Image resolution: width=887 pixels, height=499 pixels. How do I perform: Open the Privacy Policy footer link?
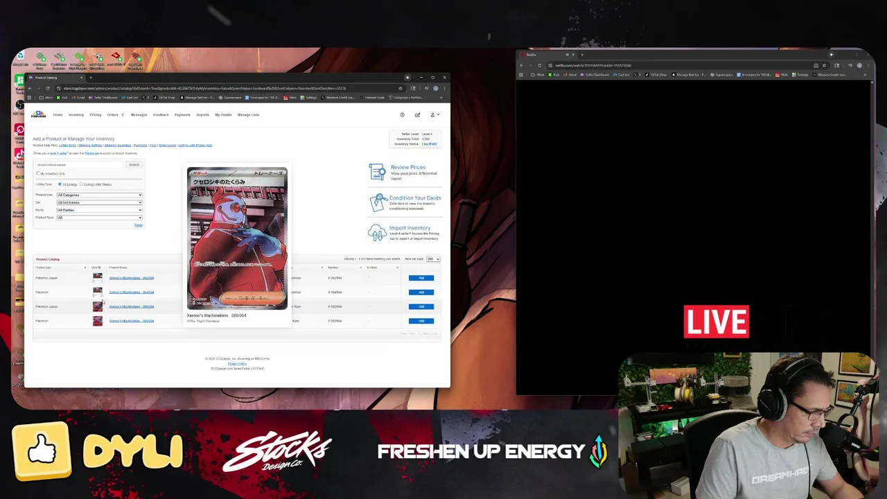click(237, 364)
